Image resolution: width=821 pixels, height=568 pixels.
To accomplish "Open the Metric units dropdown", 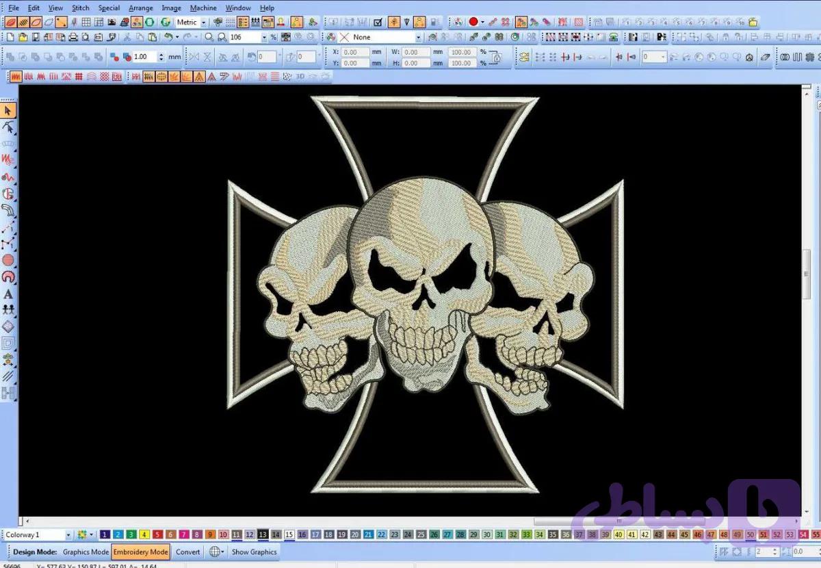I will tap(204, 23).
